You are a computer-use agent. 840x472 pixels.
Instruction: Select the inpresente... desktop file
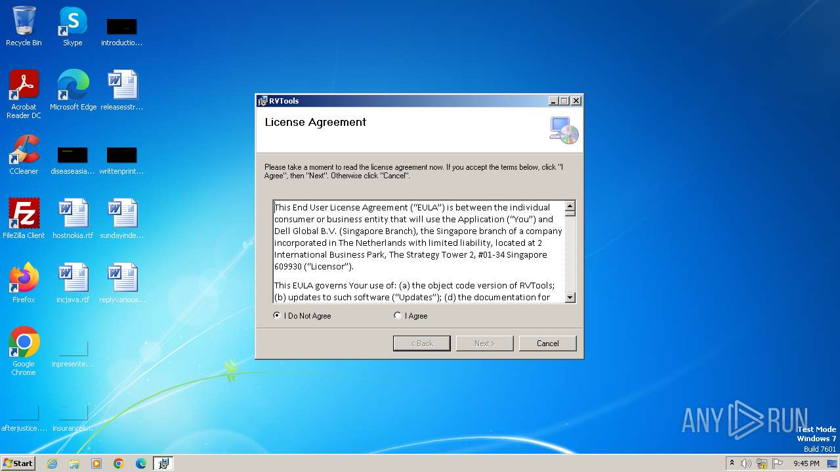point(72,354)
